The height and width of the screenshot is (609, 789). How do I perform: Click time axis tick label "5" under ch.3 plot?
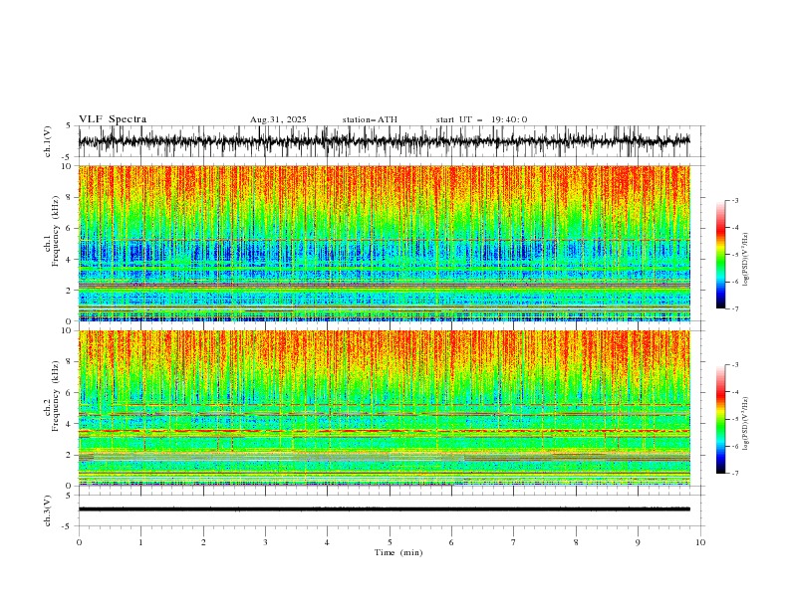pyautogui.click(x=390, y=542)
